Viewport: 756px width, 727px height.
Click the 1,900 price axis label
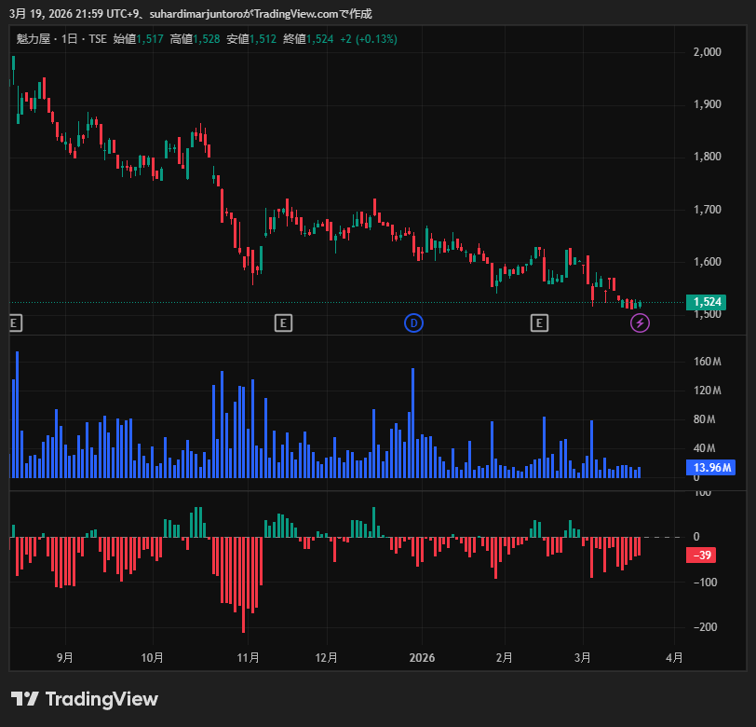708,104
